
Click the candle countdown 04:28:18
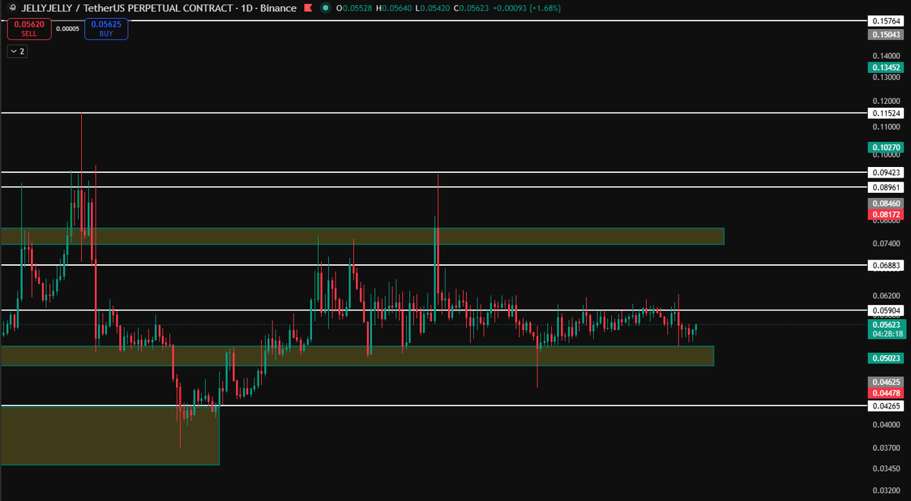(x=886, y=334)
